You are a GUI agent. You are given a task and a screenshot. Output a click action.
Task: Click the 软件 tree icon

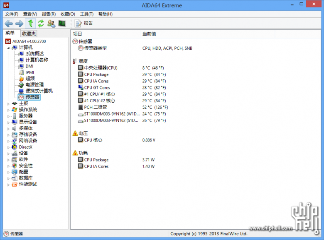pyautogui.click(x=15, y=160)
